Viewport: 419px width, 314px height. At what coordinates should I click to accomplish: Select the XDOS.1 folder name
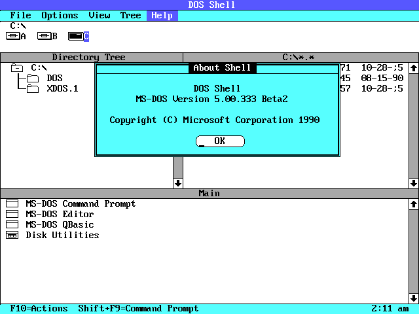(x=63, y=89)
